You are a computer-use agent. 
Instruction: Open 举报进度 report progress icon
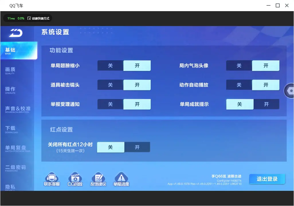pos(121,179)
